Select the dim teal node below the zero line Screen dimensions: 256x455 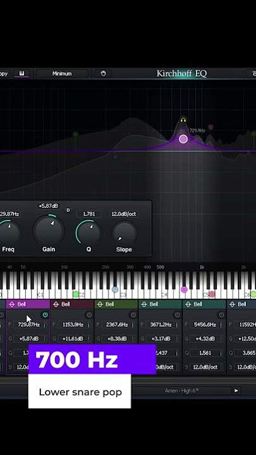(x=115, y=157)
